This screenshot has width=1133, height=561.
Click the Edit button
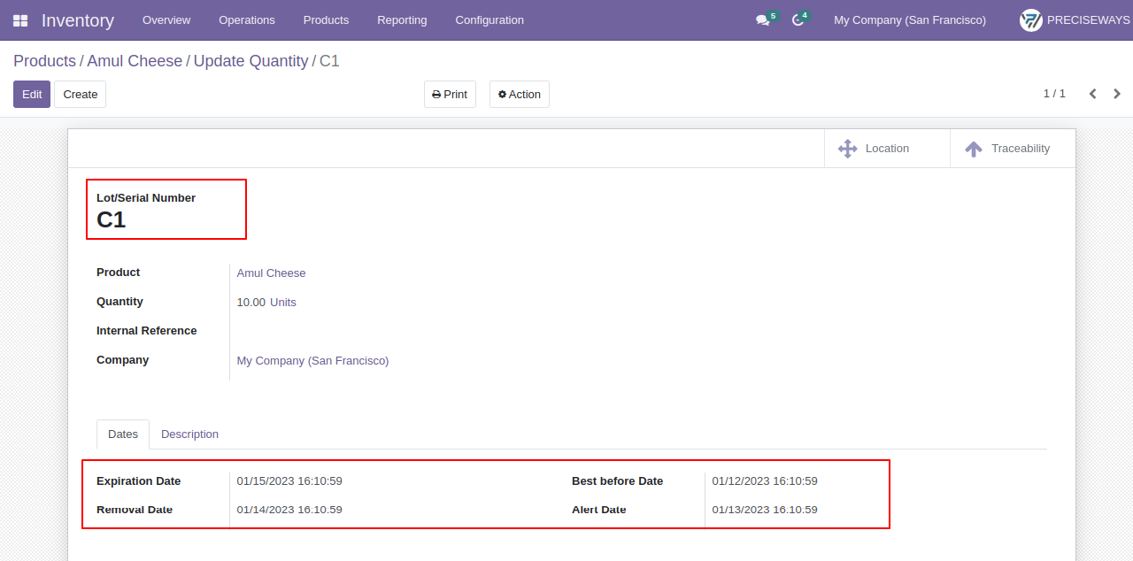point(32,95)
